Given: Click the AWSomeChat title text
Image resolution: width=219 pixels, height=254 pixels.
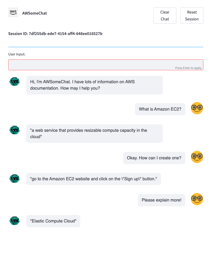Looking at the screenshot, I should pos(34,13).
